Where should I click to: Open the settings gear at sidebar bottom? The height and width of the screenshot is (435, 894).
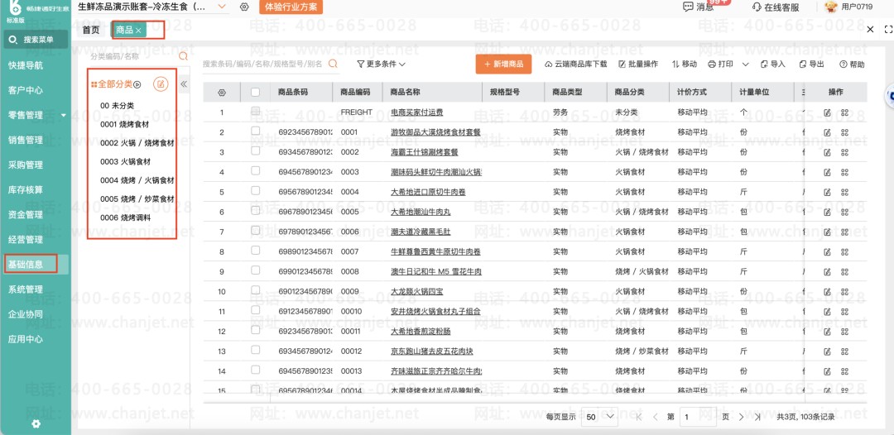(36, 423)
